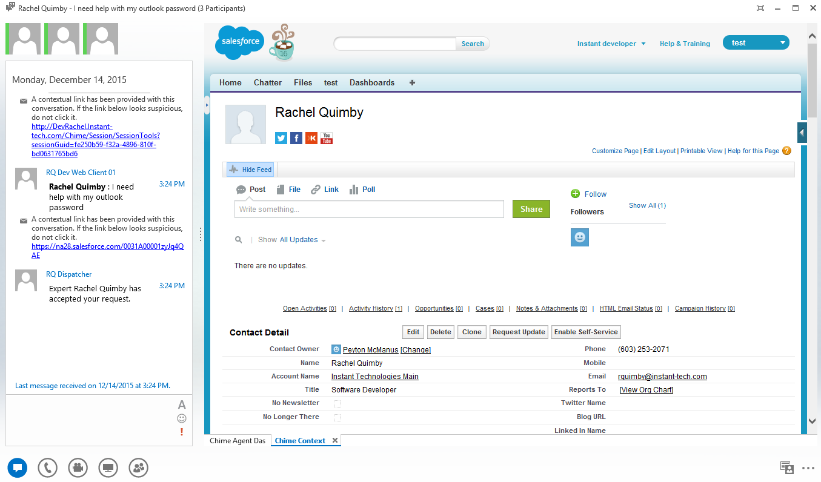Toggle the No Newsletter checkbox

coord(337,403)
